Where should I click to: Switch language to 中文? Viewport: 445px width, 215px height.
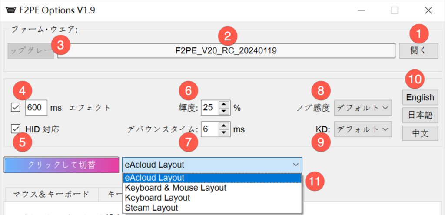point(420,133)
